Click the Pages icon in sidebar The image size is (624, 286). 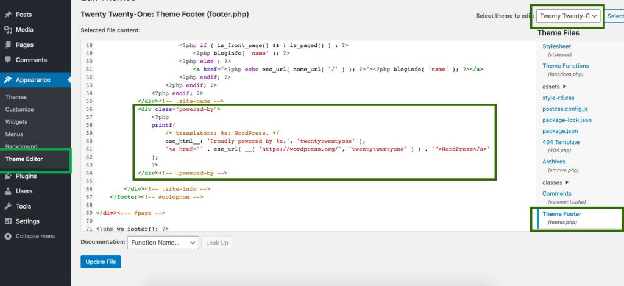[x=8, y=45]
